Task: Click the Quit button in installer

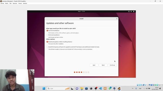Action: [x=94, y=65]
